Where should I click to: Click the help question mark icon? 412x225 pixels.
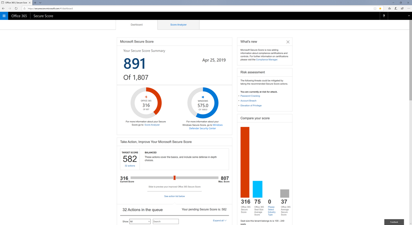384,16
